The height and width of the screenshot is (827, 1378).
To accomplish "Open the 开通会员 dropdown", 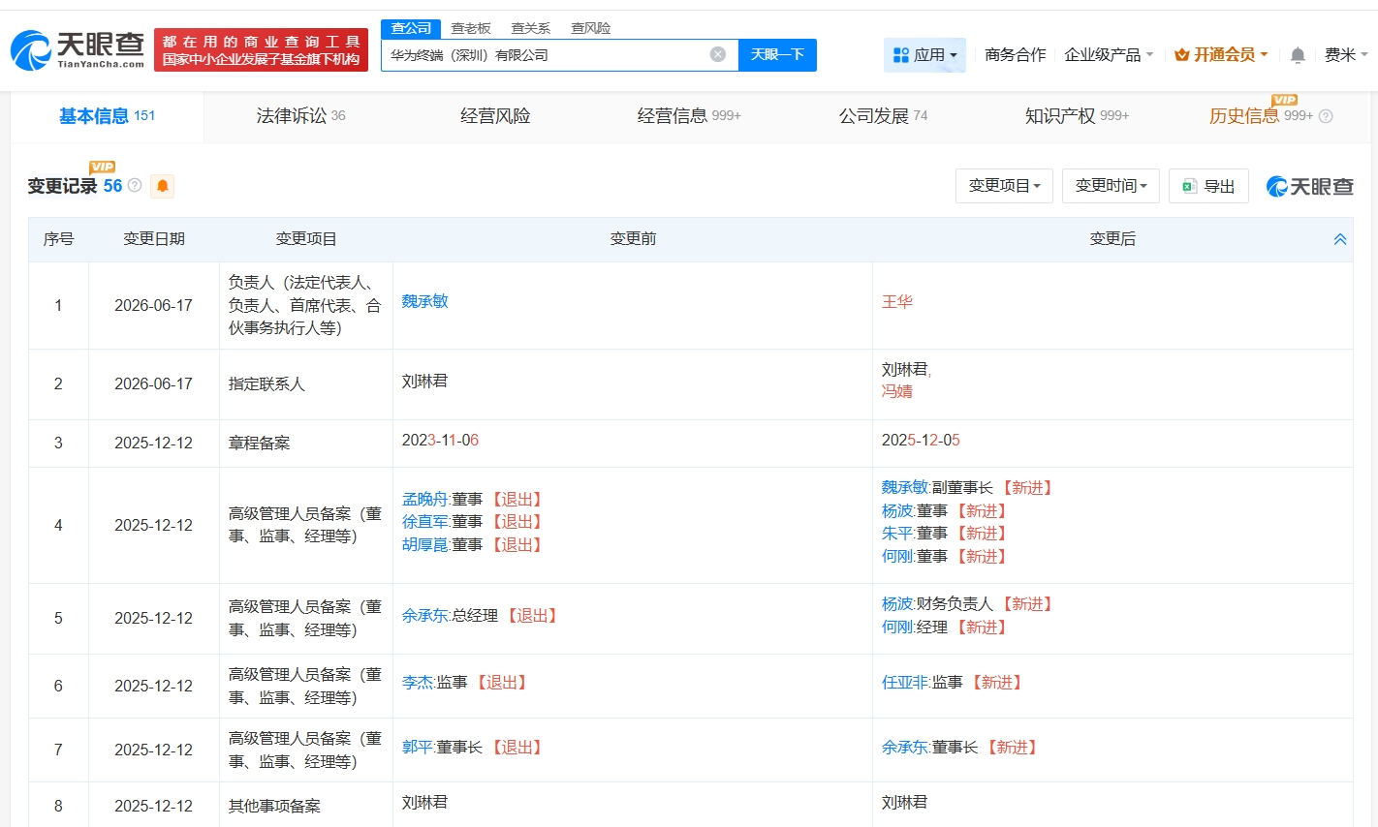I will 1221,55.
